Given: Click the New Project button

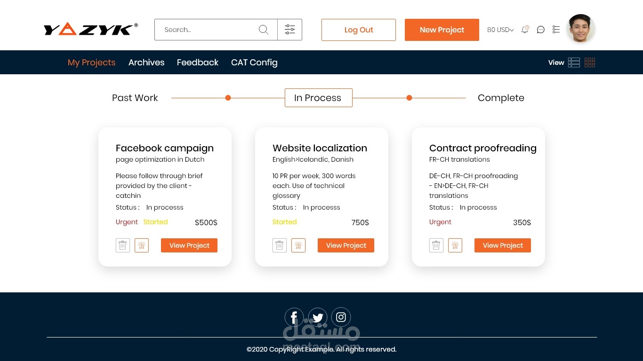Looking at the screenshot, I should click(442, 30).
